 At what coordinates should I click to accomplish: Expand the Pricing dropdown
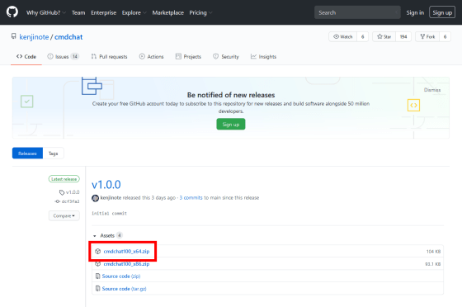point(200,12)
